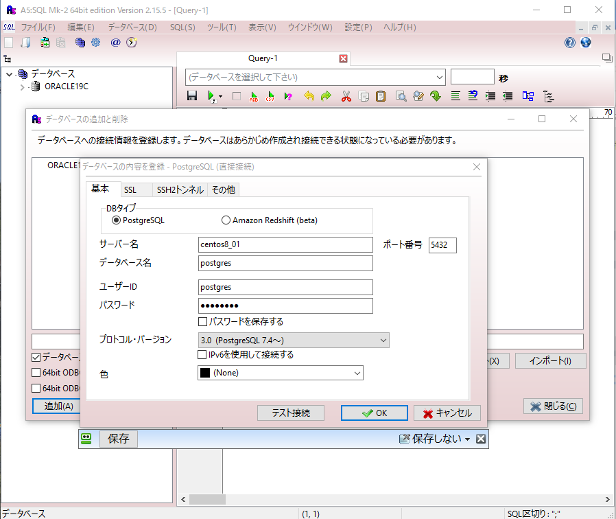Select the Amazon Redshift (beta) radio button
The image size is (616, 519).
pos(226,220)
